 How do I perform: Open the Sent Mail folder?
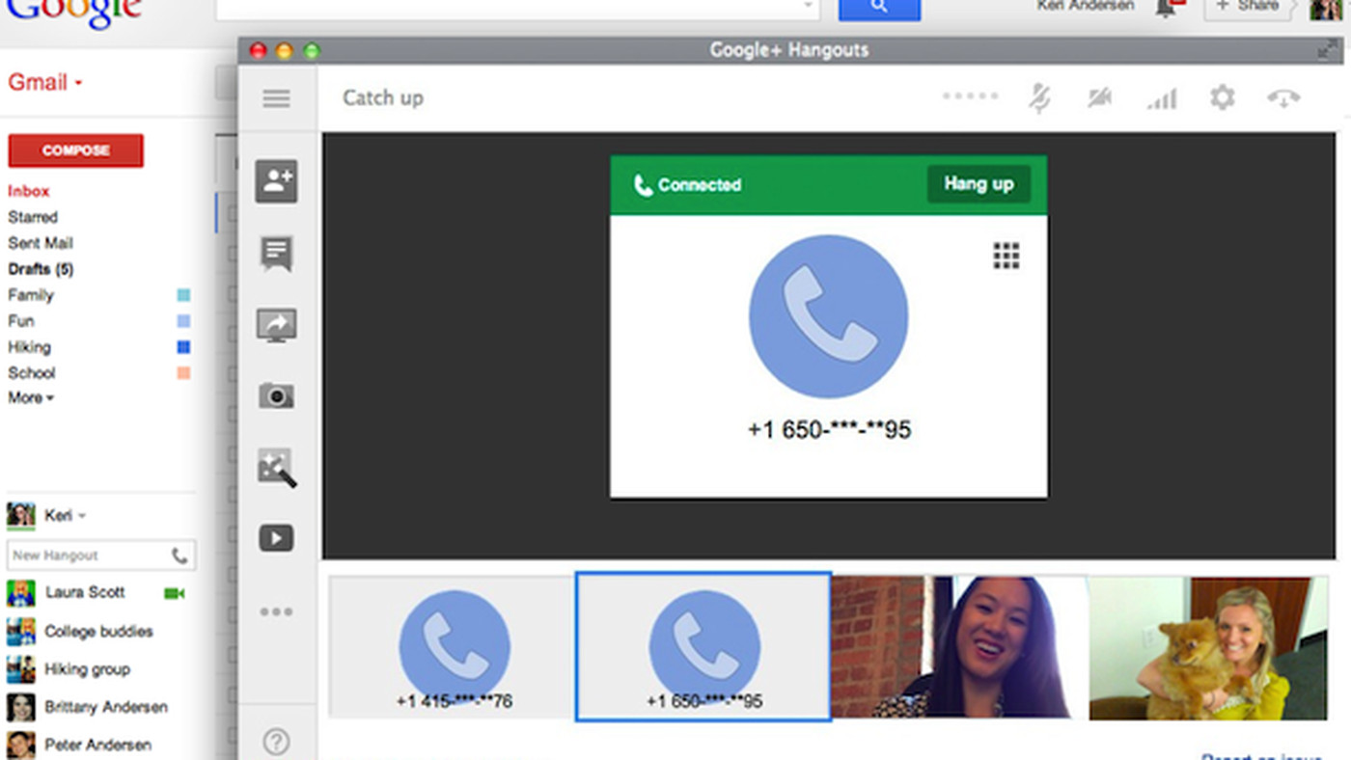pyautogui.click(x=41, y=243)
